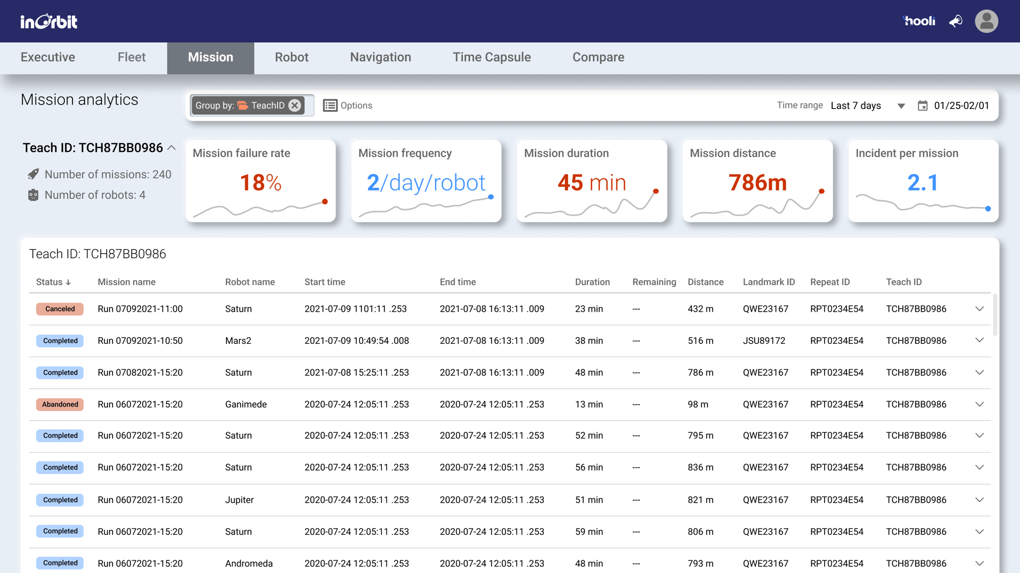Click the hooli company logo
The width and height of the screenshot is (1020, 573).
pyautogui.click(x=919, y=21)
